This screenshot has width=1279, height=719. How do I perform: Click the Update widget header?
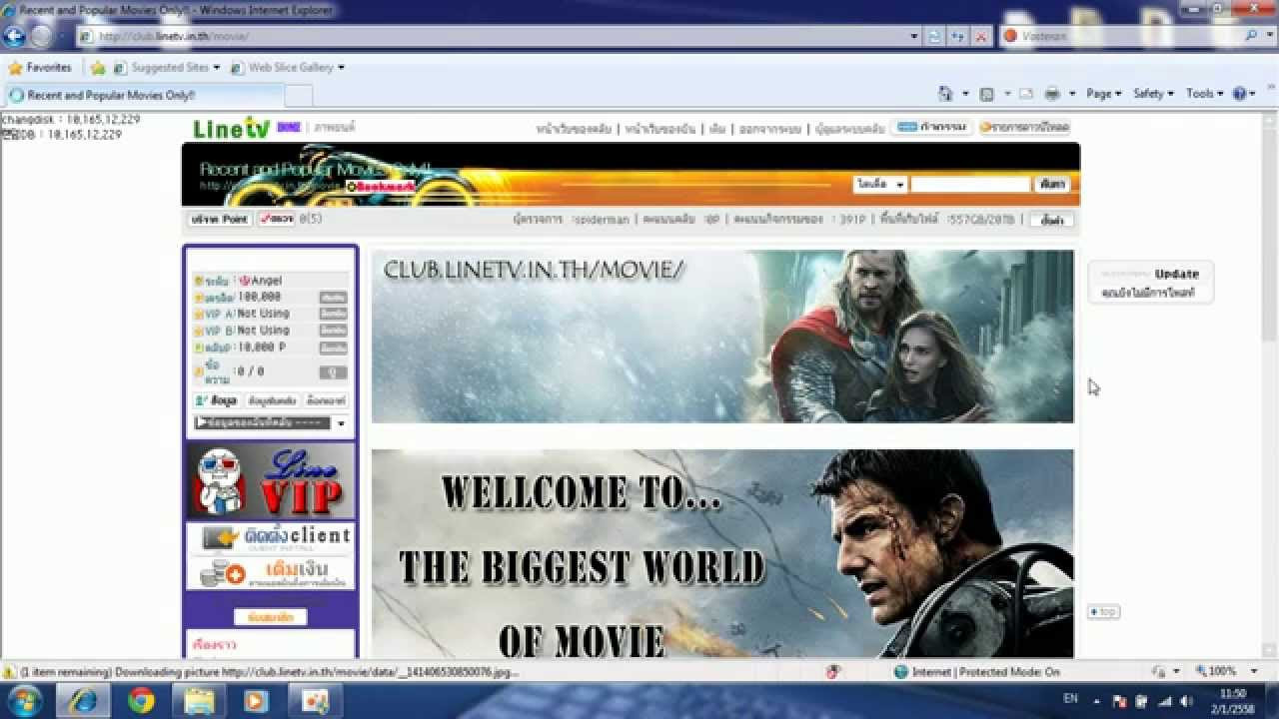(1150, 274)
